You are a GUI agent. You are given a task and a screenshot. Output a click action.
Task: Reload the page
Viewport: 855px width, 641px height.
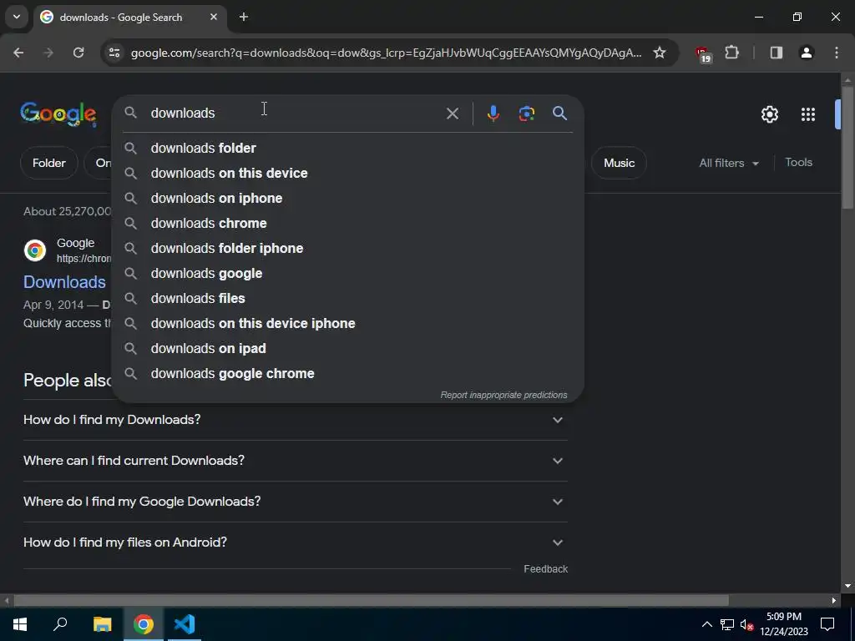point(78,53)
